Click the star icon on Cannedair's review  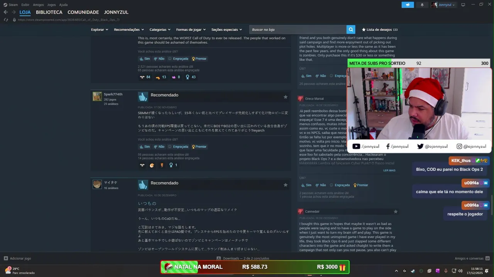click(396, 212)
